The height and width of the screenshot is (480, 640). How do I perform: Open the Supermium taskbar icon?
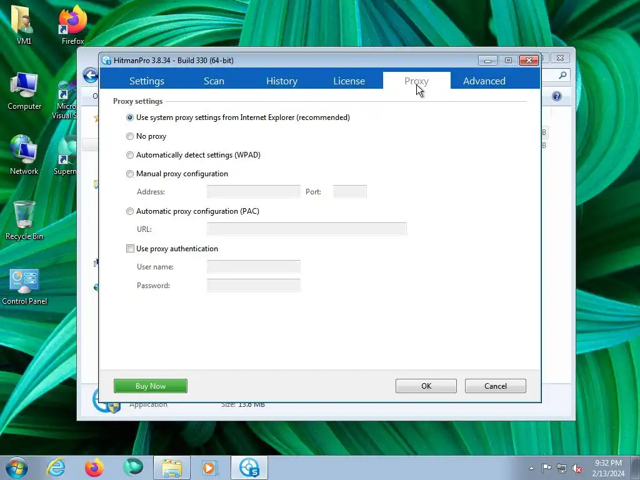133,467
